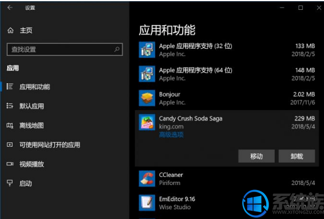
Task: Click the 133 MB size value
Action: pos(305,46)
